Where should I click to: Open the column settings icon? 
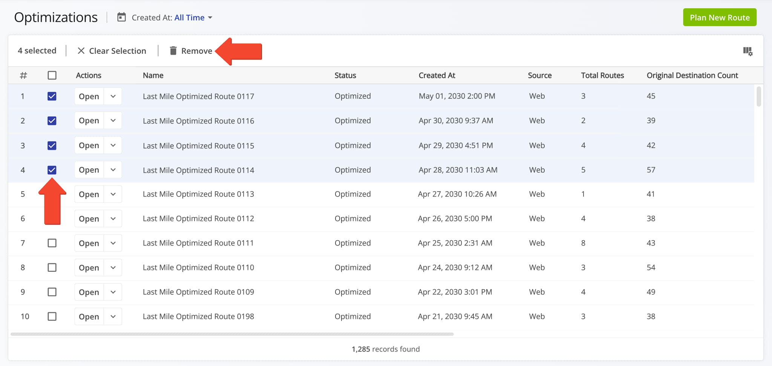747,51
